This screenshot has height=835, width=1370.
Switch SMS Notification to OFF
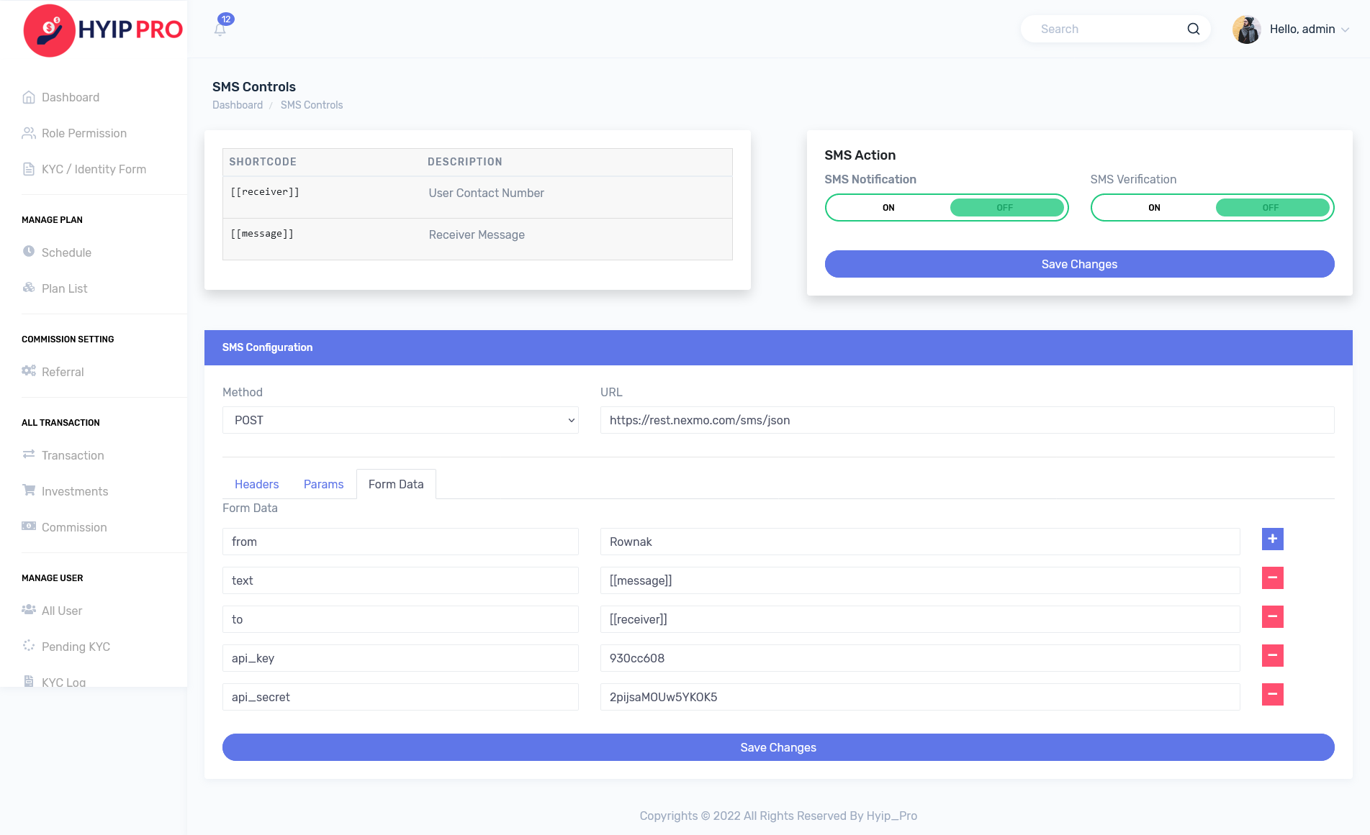click(x=1005, y=208)
